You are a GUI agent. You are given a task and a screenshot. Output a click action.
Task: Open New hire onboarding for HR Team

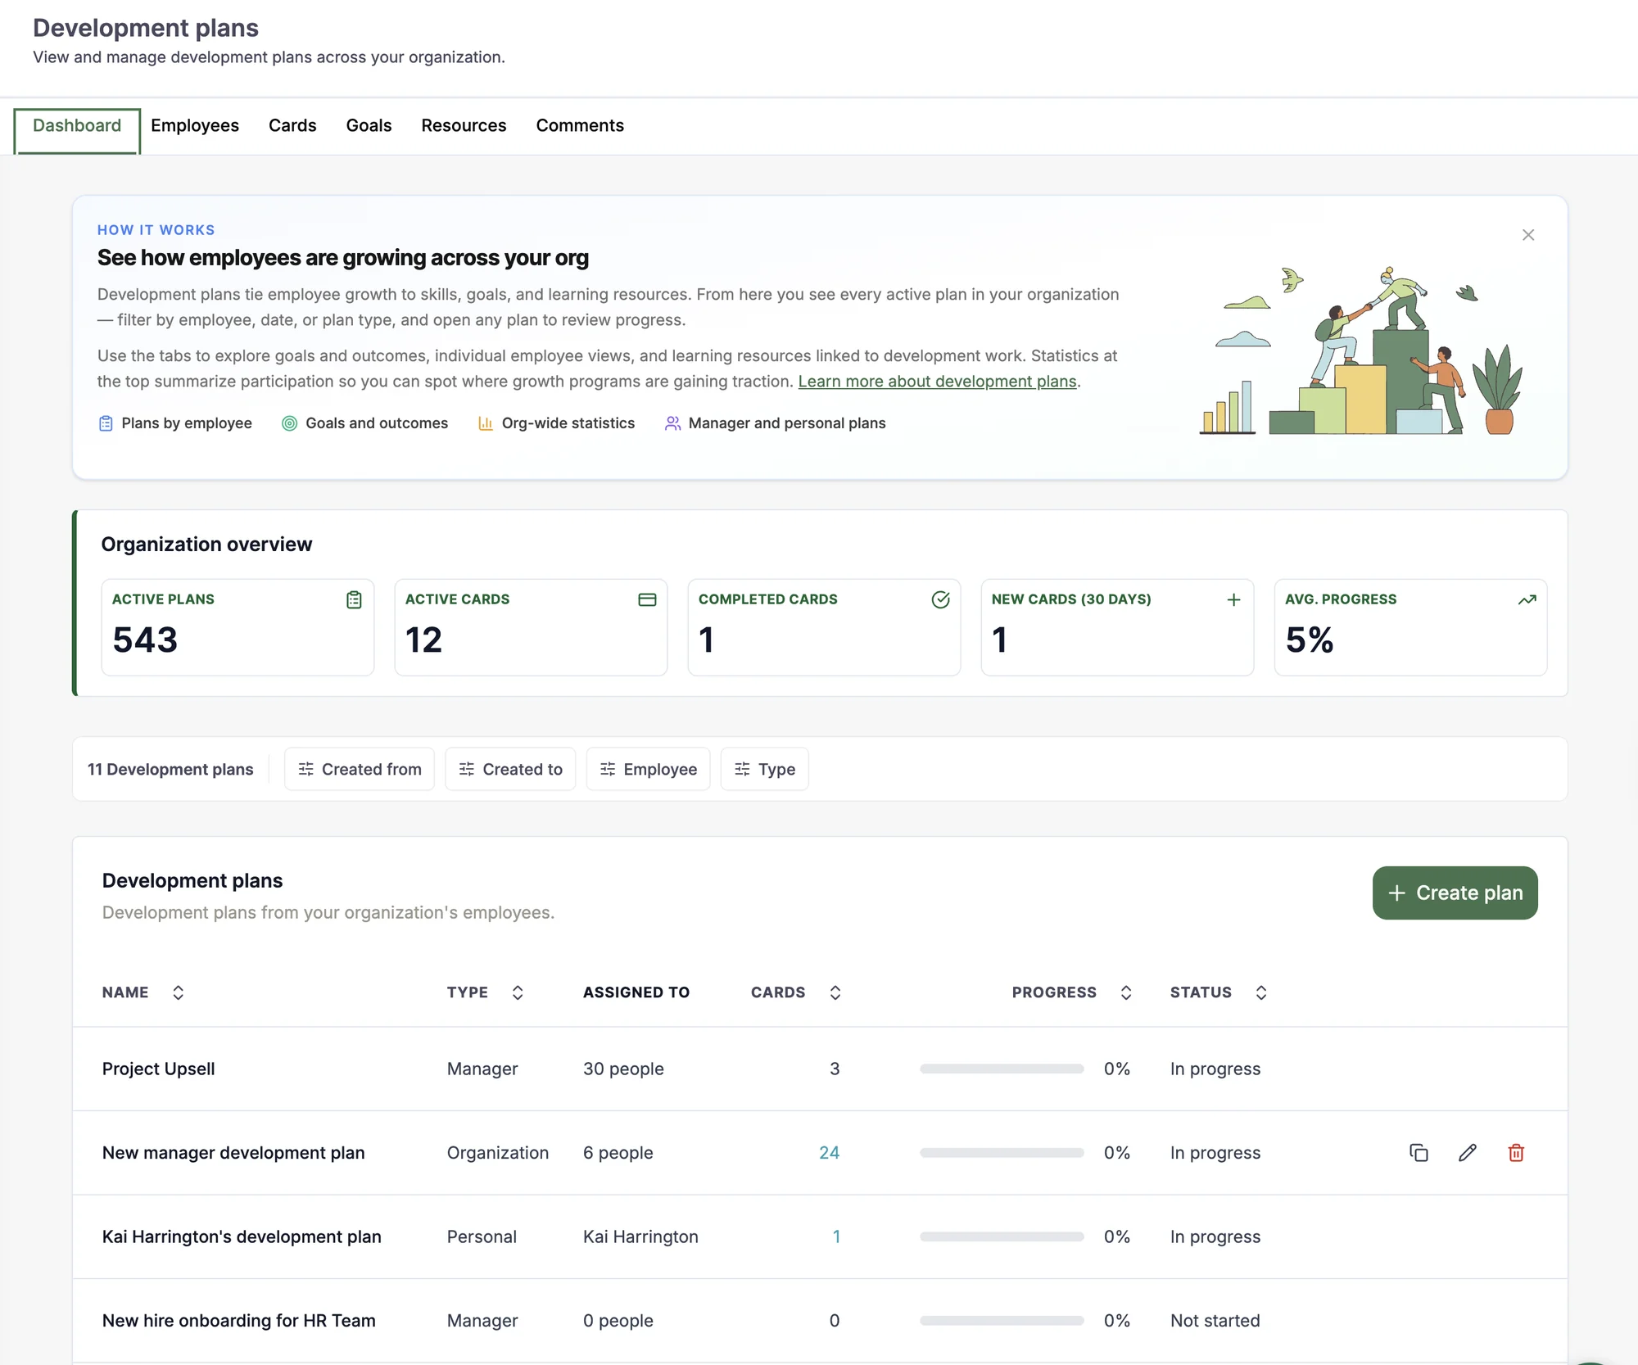click(x=238, y=1321)
